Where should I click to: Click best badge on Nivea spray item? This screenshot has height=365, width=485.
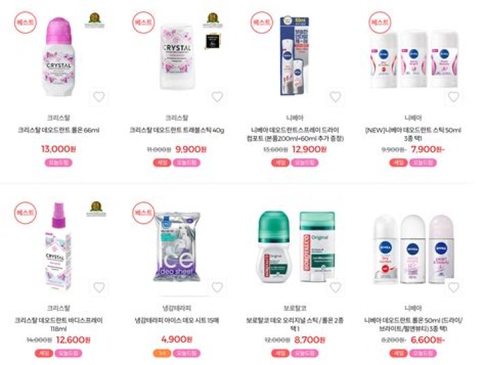[x=261, y=22]
